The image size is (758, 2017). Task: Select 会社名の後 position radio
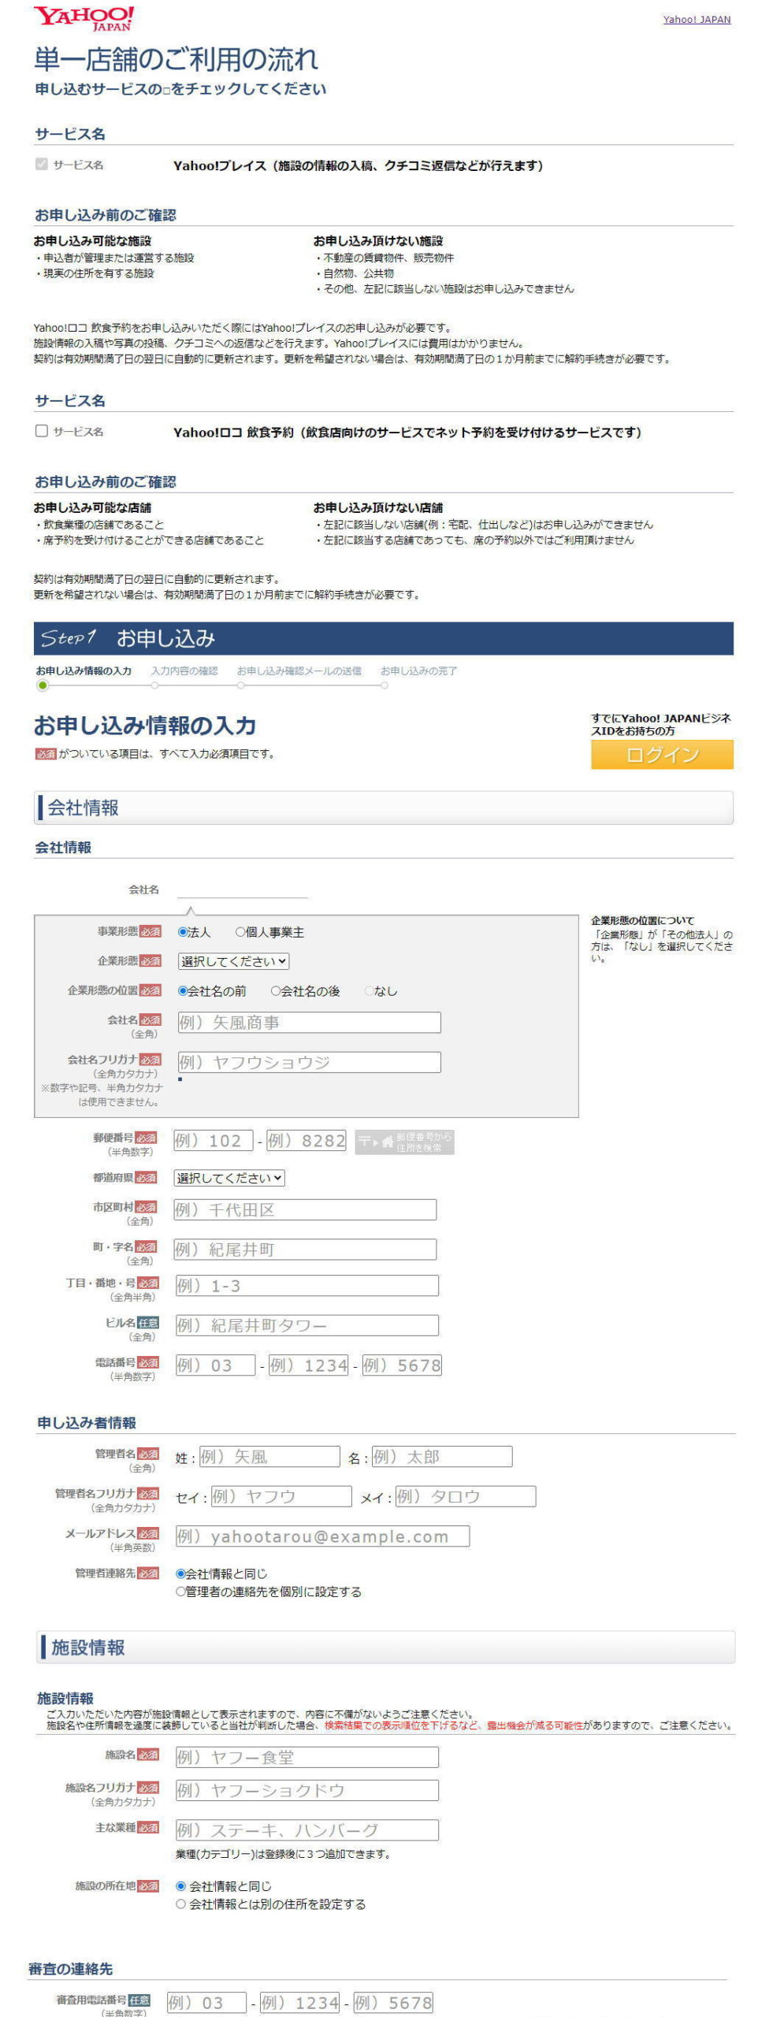coord(276,991)
